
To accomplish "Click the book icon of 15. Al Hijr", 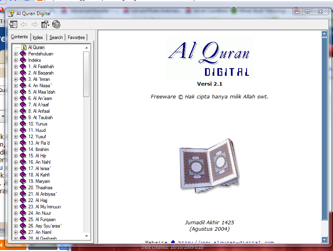I will pos(23,155).
